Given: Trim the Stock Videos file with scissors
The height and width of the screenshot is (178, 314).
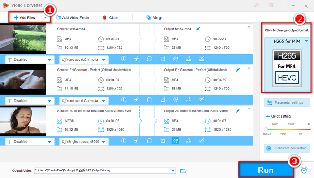Looking at the screenshot, I should (136, 141).
